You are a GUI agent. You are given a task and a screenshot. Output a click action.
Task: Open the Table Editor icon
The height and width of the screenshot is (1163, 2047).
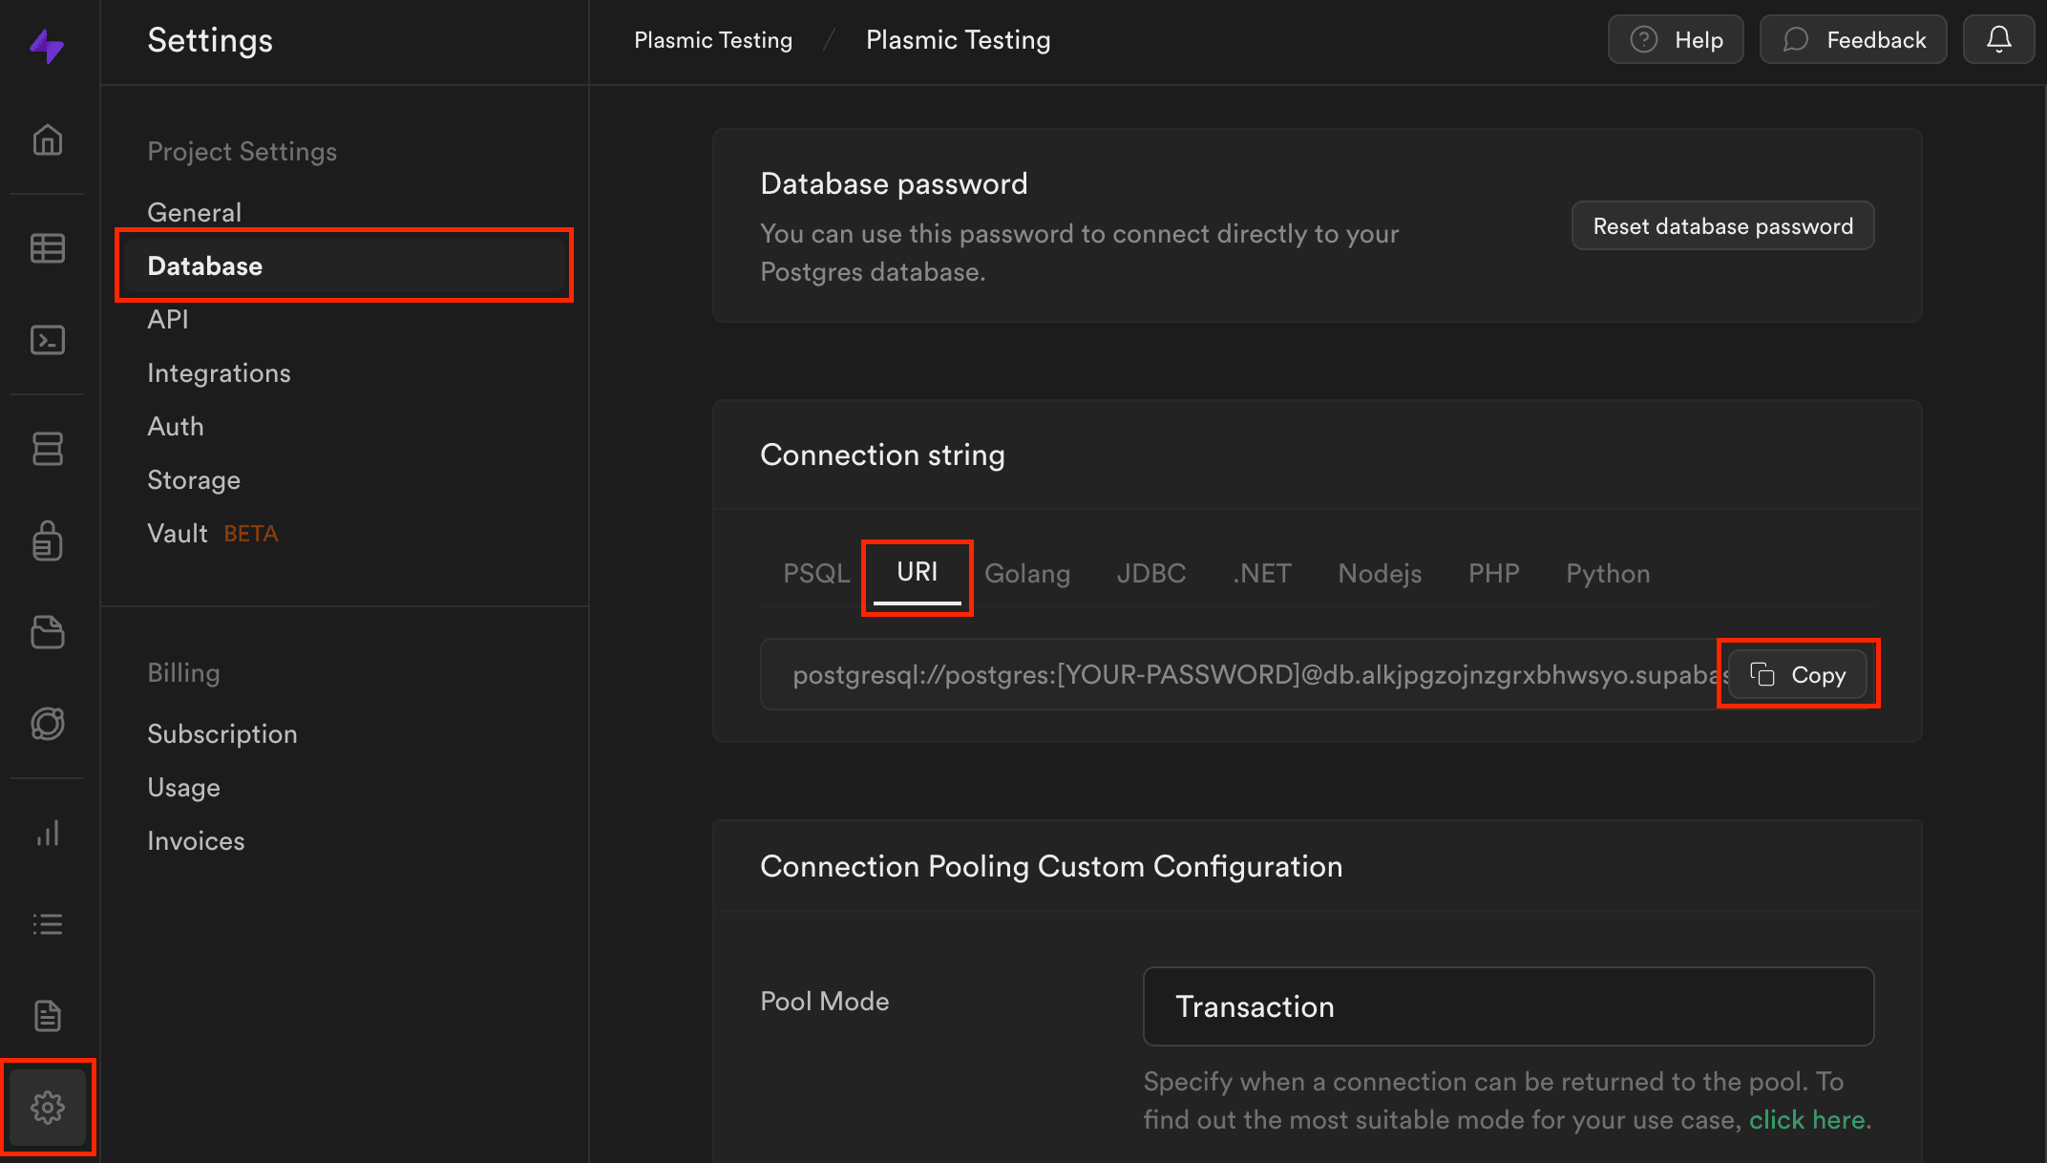coord(48,248)
